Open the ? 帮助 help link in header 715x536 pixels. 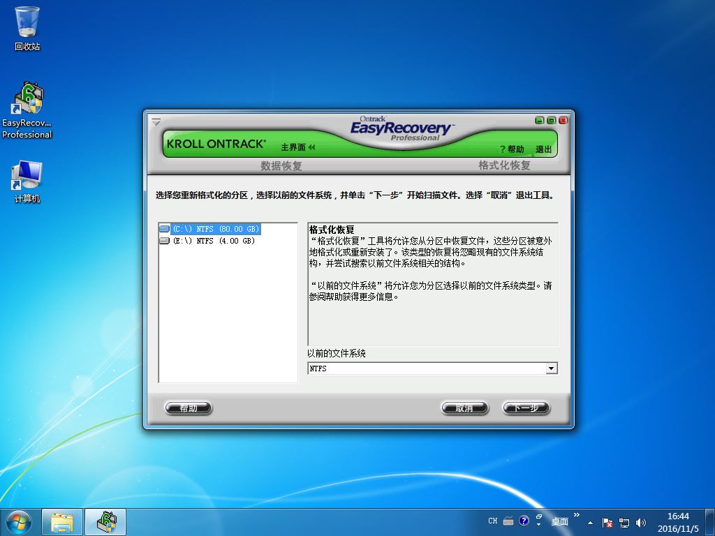[512, 149]
